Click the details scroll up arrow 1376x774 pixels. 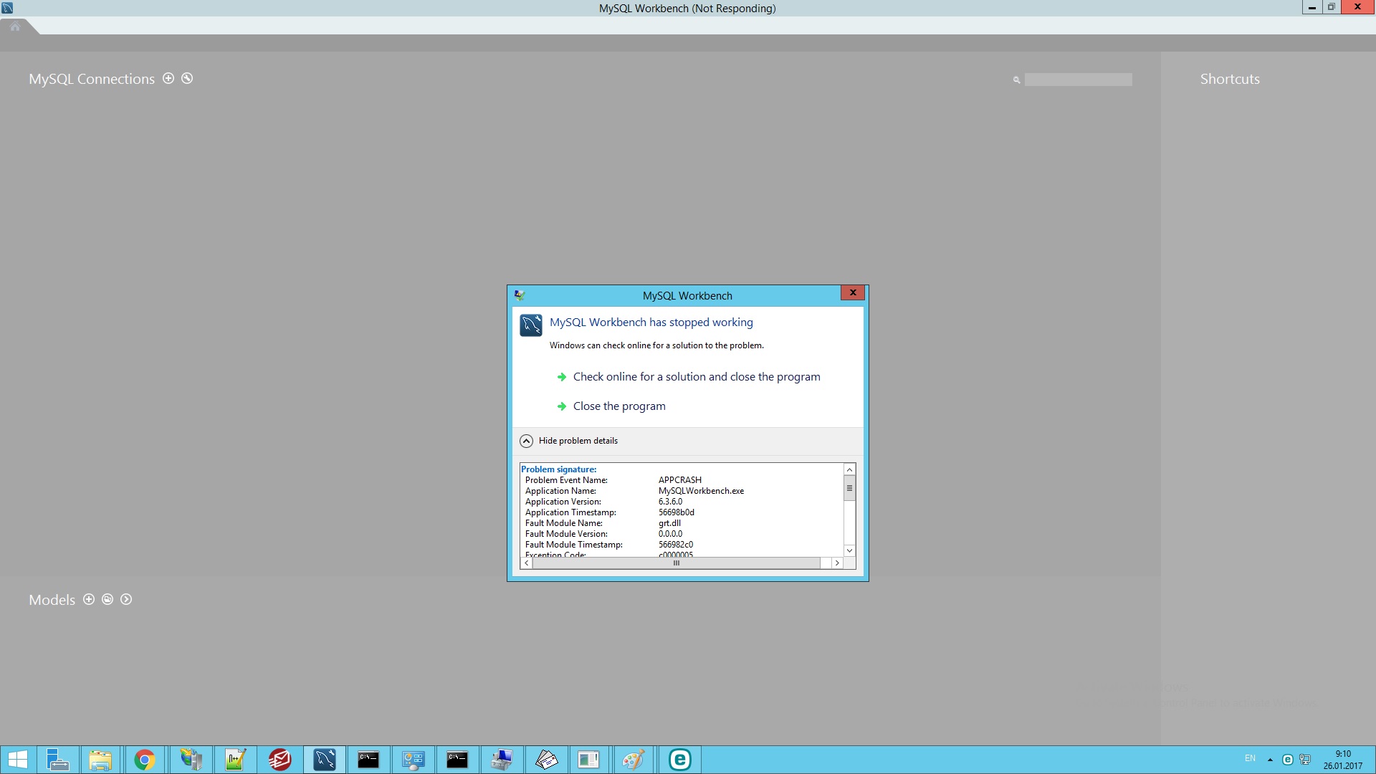click(x=849, y=470)
